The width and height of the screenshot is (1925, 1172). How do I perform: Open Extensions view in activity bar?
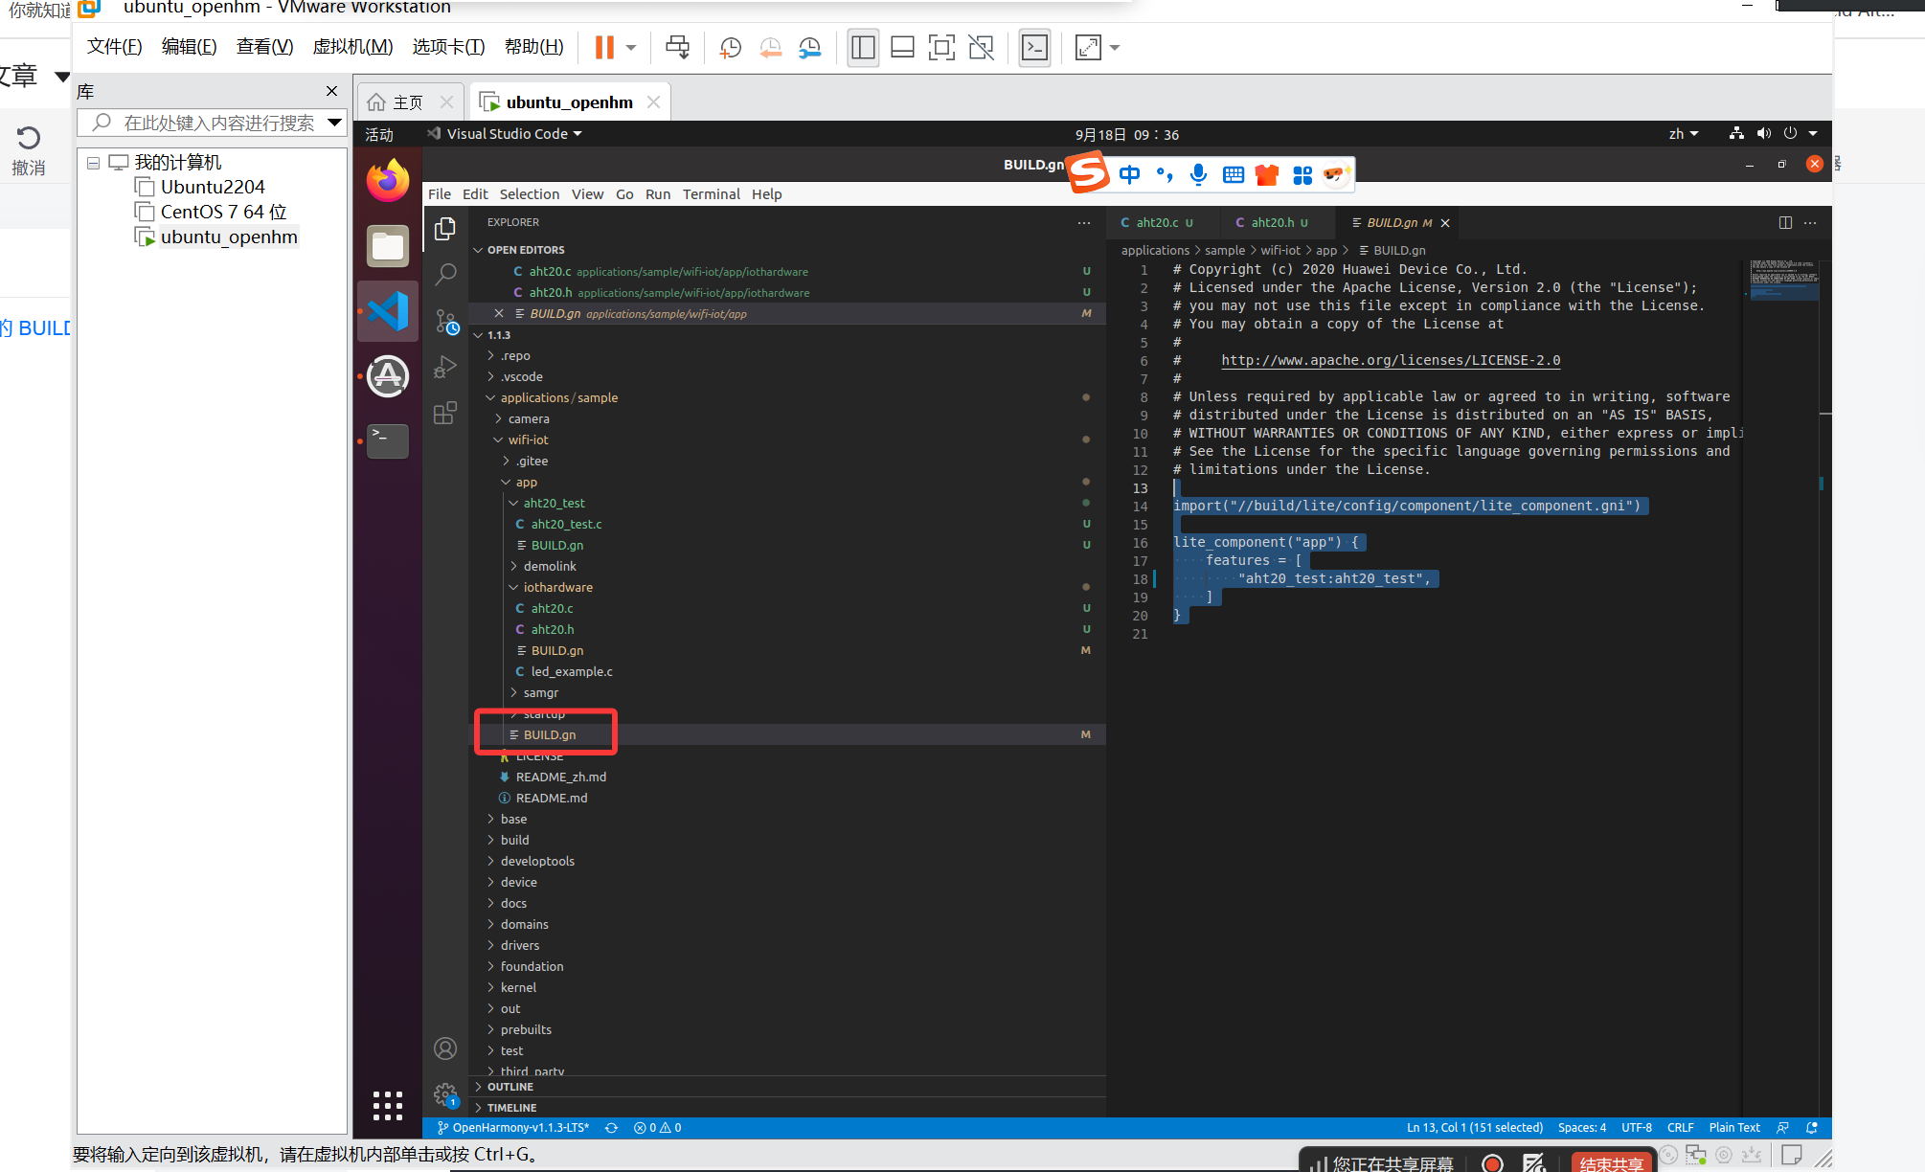[445, 413]
